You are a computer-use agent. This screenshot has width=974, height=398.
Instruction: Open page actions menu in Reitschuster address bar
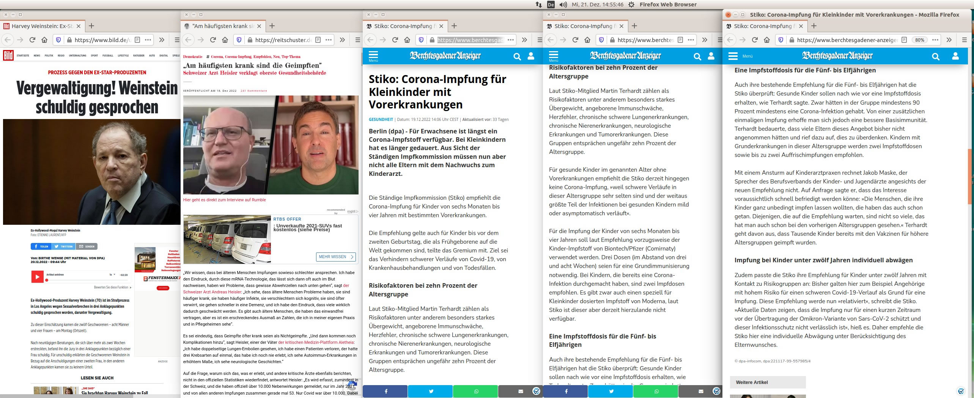point(329,40)
